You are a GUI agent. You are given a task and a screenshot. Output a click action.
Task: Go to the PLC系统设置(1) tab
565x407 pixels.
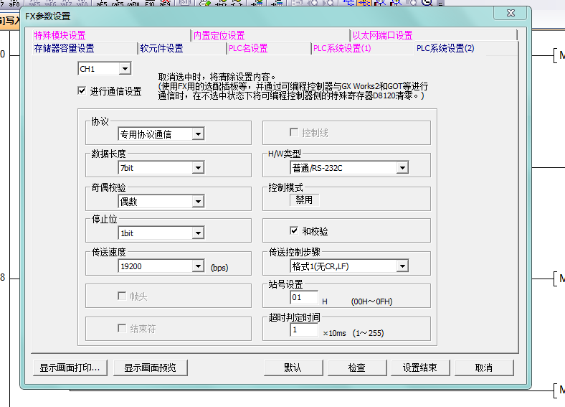point(342,49)
